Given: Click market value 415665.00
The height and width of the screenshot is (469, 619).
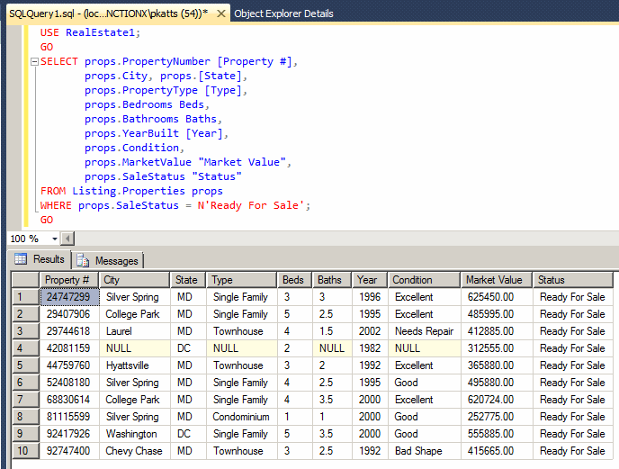Looking at the screenshot, I should point(497,451).
